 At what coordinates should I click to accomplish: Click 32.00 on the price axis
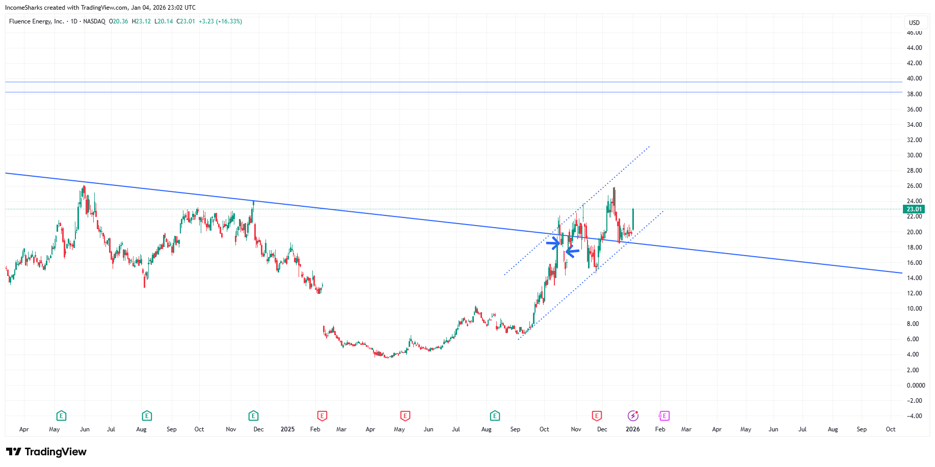(915, 140)
